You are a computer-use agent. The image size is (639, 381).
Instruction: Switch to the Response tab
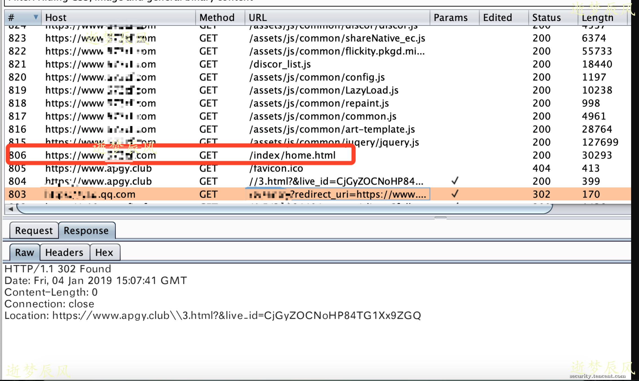pyautogui.click(x=86, y=230)
